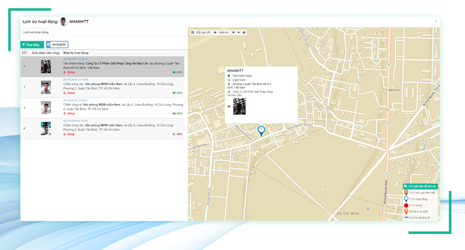Viewport: 465px width, 250px height.
Task: Open the 'Hoạt động' filter dropdown
Action: coord(32,45)
